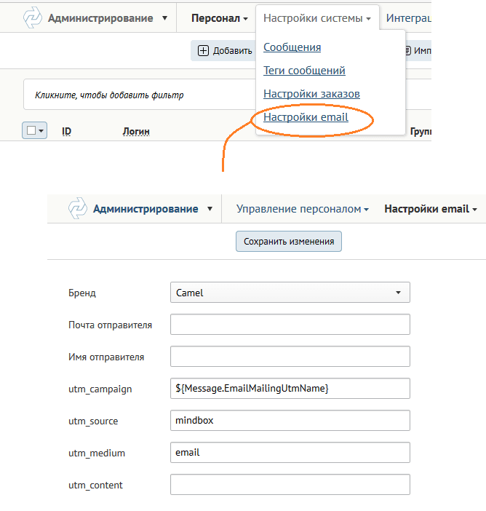The image size is (486, 511).
Task: Select Настройки заказов menu entry
Action: (x=311, y=94)
